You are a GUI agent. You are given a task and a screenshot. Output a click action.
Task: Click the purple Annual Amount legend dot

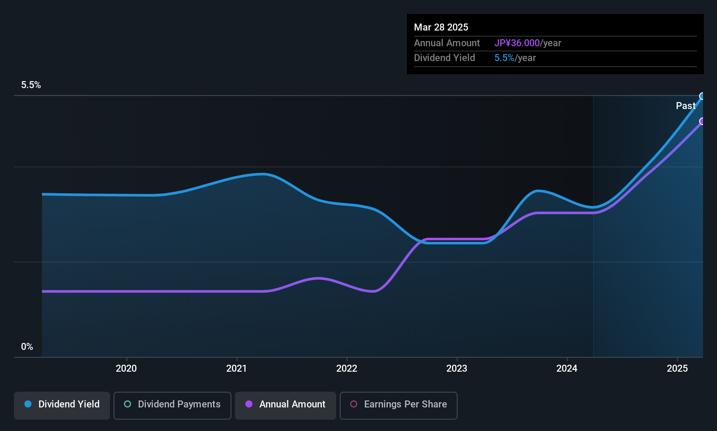pos(249,404)
